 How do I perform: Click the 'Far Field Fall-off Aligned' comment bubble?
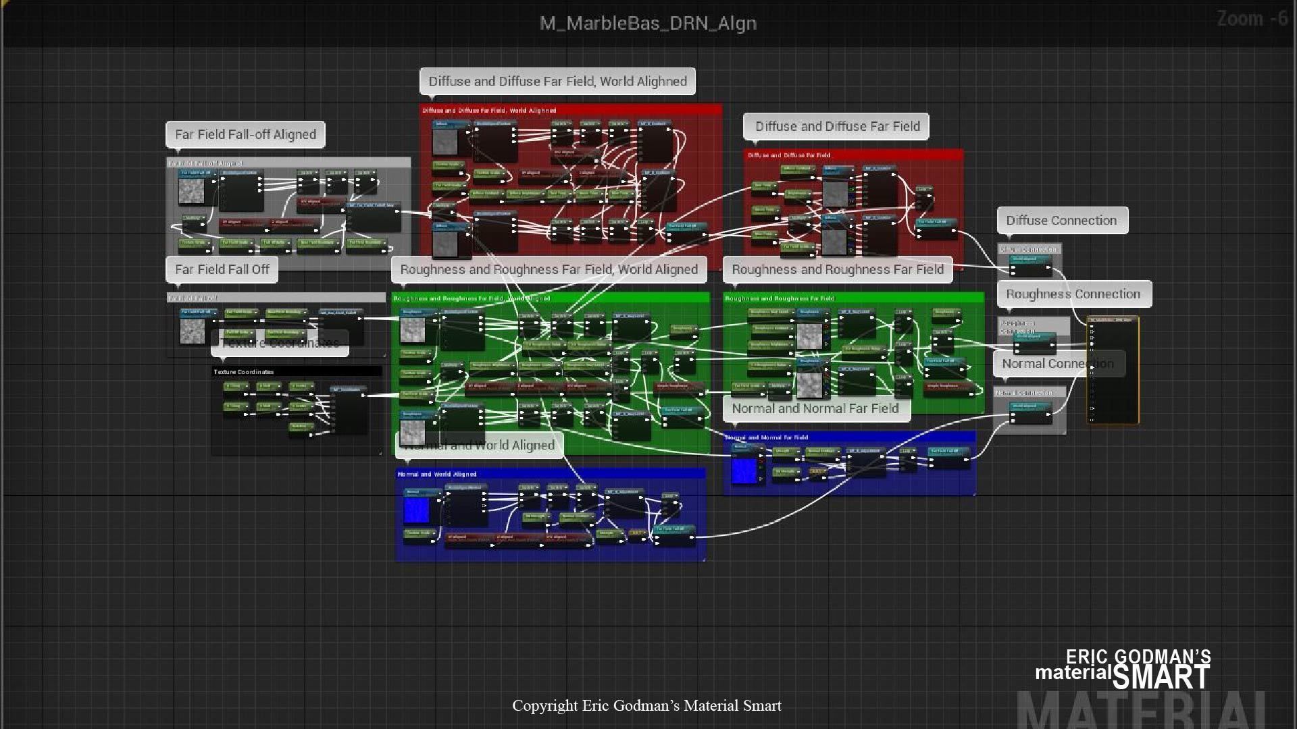pyautogui.click(x=245, y=134)
